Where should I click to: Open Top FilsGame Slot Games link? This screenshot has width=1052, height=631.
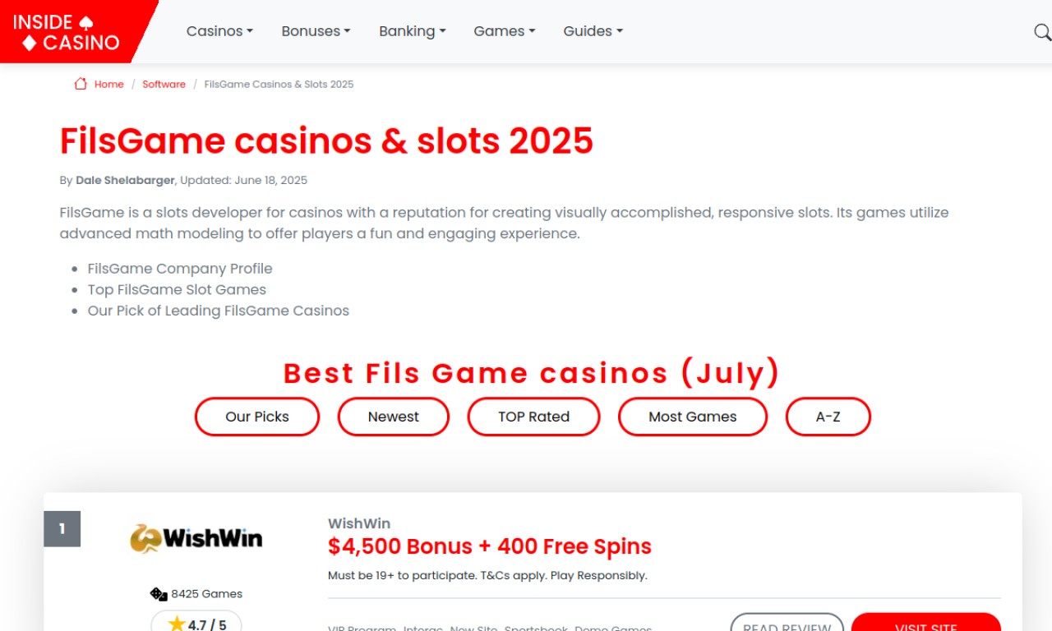177,290
